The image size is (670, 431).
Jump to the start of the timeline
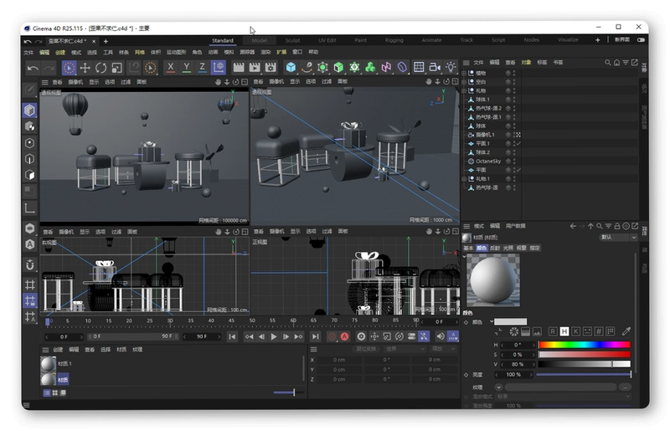click(x=232, y=336)
